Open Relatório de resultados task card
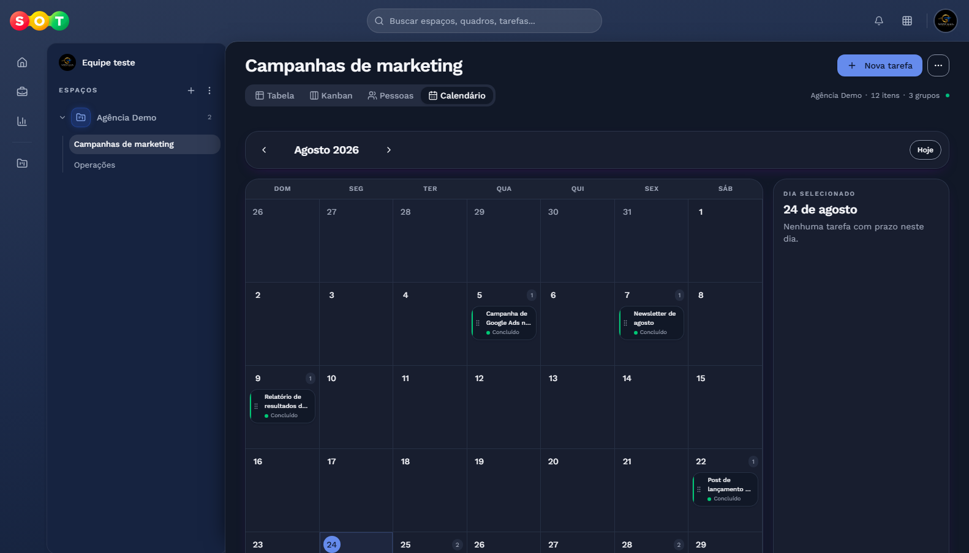The height and width of the screenshot is (553, 969). coord(282,406)
